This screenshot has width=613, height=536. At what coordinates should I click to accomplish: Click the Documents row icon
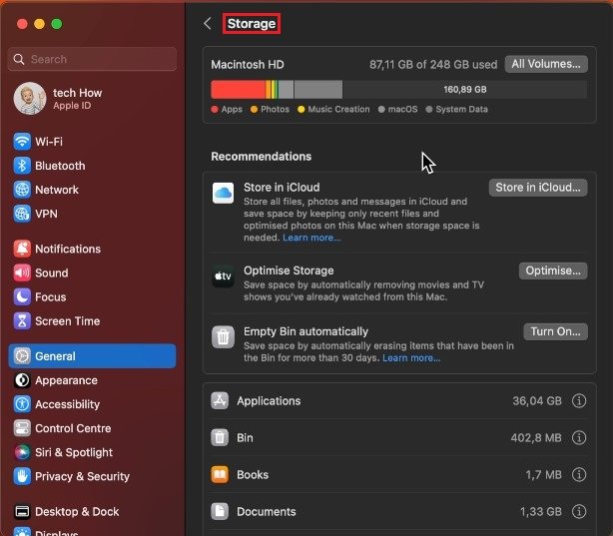220,511
